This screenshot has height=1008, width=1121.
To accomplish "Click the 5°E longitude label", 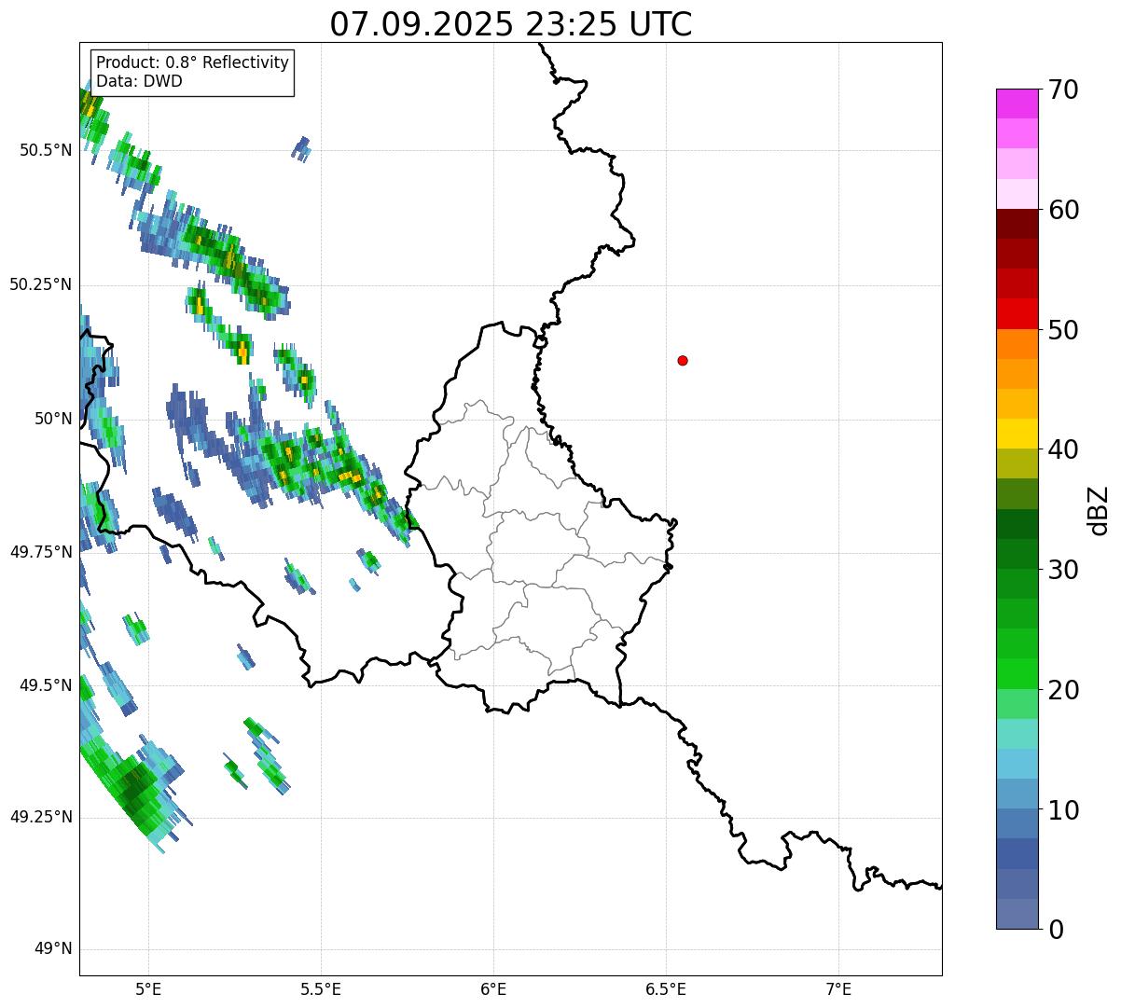I will coord(148,988).
